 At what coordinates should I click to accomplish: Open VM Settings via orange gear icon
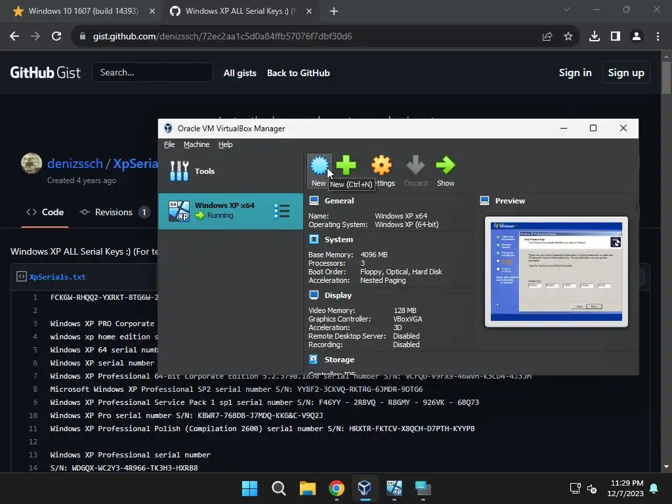(381, 166)
